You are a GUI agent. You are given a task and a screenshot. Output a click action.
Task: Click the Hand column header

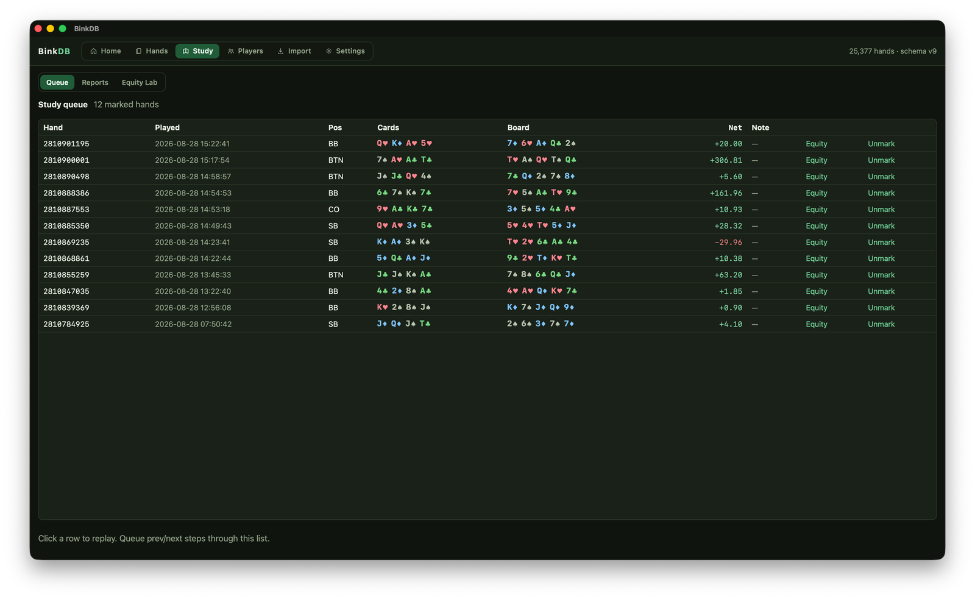click(x=53, y=127)
